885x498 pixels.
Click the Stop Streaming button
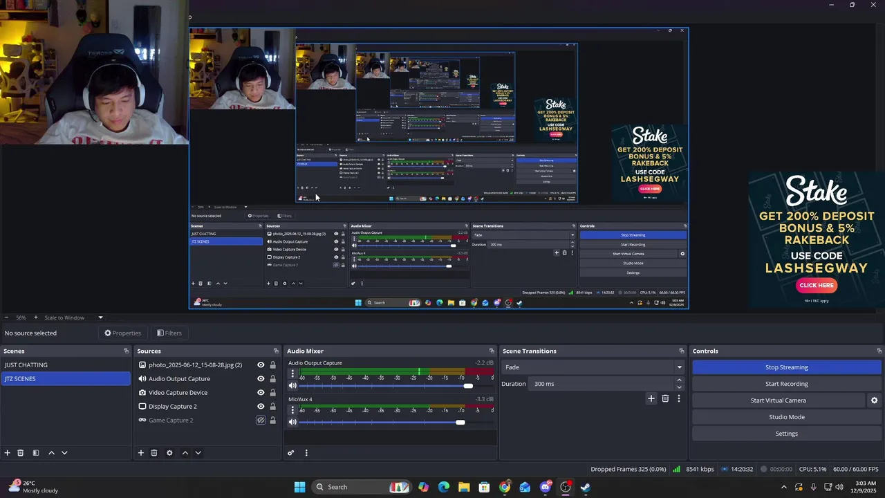(786, 367)
